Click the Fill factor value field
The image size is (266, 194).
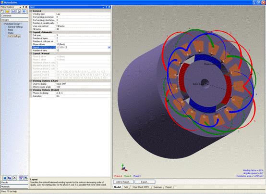83,29
